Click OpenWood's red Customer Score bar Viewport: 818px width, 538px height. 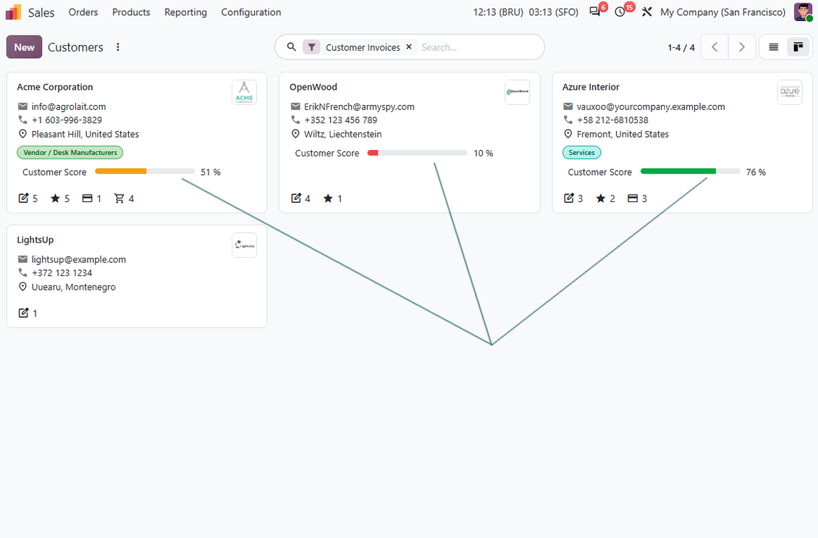(418, 153)
